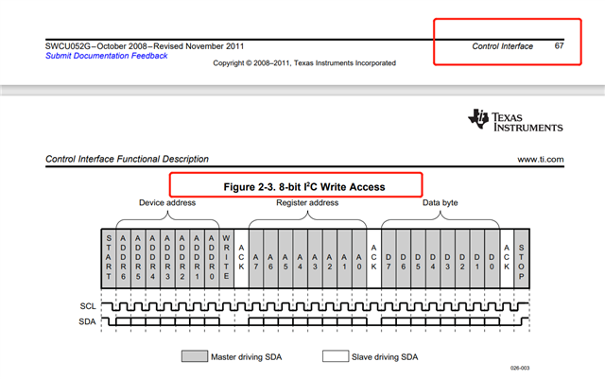Select the ADDR3 cell in the diagram
This screenshot has height=379, width=605.
click(x=167, y=258)
